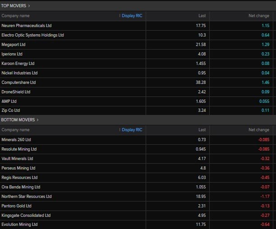Sort Top Movers by Net change header
The width and height of the screenshot is (276, 229).
coord(259,16)
